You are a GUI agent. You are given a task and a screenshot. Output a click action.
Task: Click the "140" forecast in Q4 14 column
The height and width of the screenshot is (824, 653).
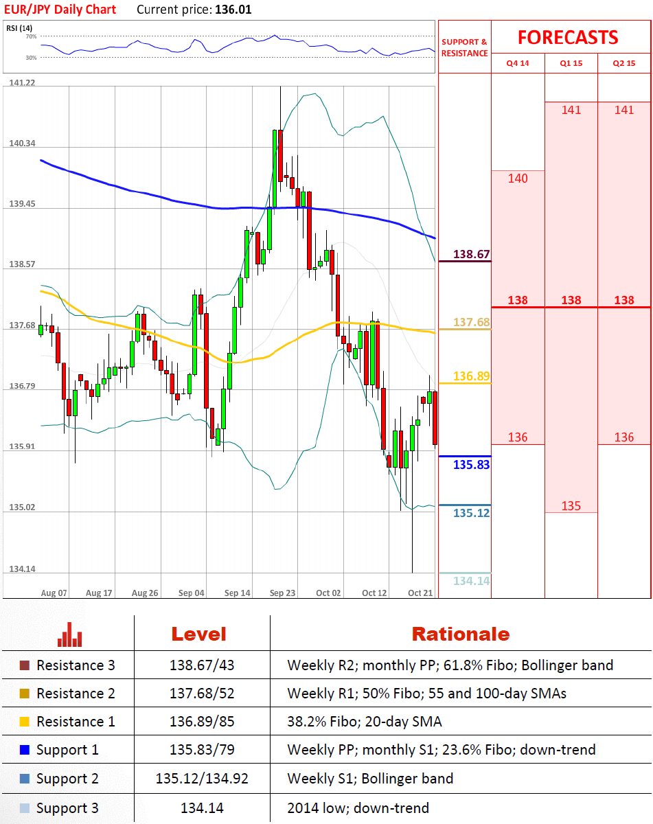click(x=518, y=179)
